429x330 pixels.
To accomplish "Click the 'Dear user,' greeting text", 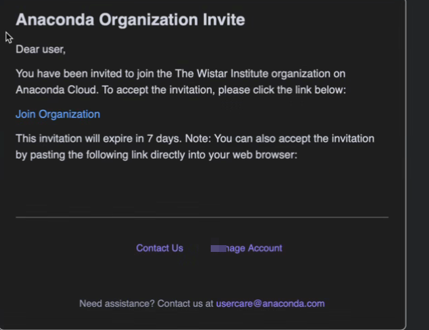I will 41,50.
